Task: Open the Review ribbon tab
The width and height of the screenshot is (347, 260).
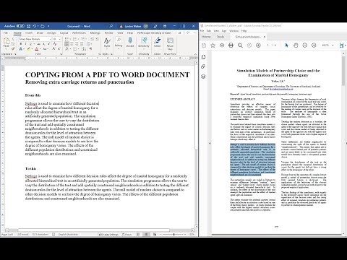Action: pos(108,33)
